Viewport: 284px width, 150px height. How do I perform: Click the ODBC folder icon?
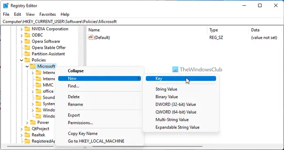27,35
